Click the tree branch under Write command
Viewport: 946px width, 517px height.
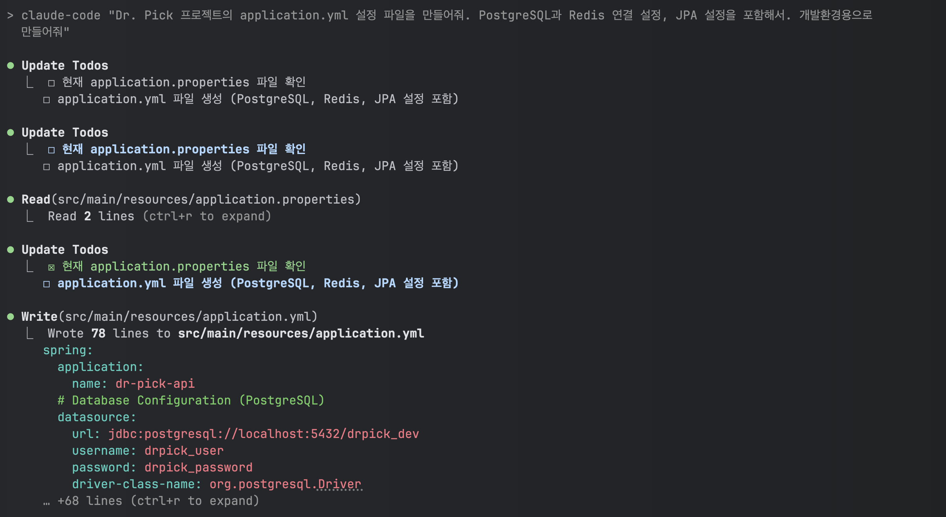click(30, 334)
